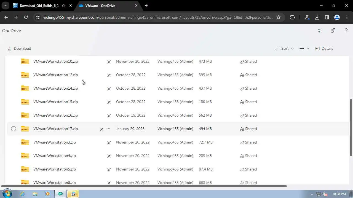Click the zip folder icon of VMwareWorkstation10.zip

pos(25,61)
